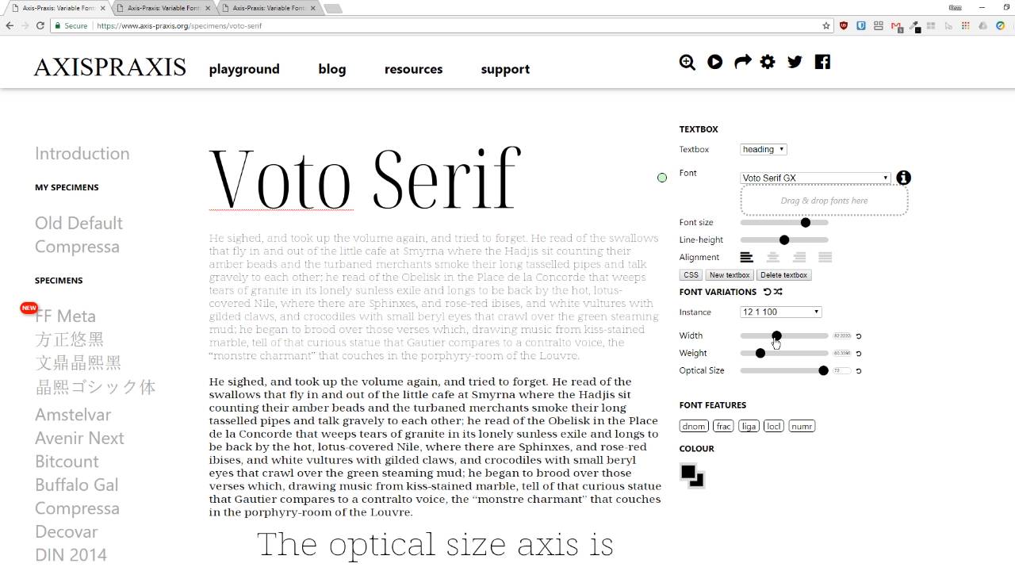Click the zoom magnifier icon in header

click(688, 62)
